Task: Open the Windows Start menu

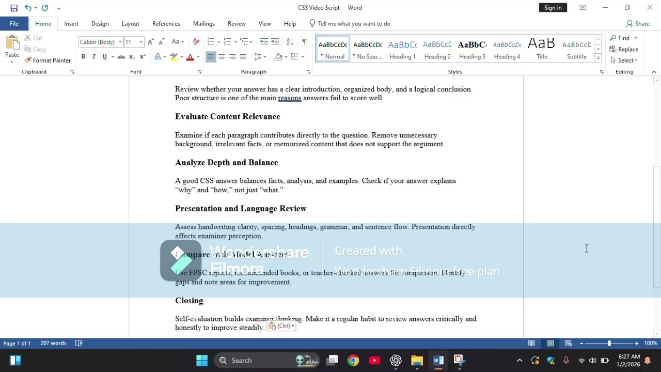Action: 202,361
